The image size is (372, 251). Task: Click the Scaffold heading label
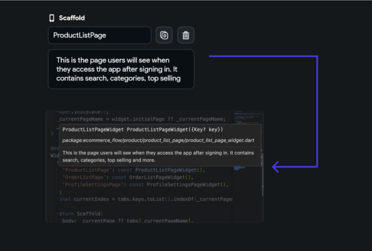coord(72,18)
